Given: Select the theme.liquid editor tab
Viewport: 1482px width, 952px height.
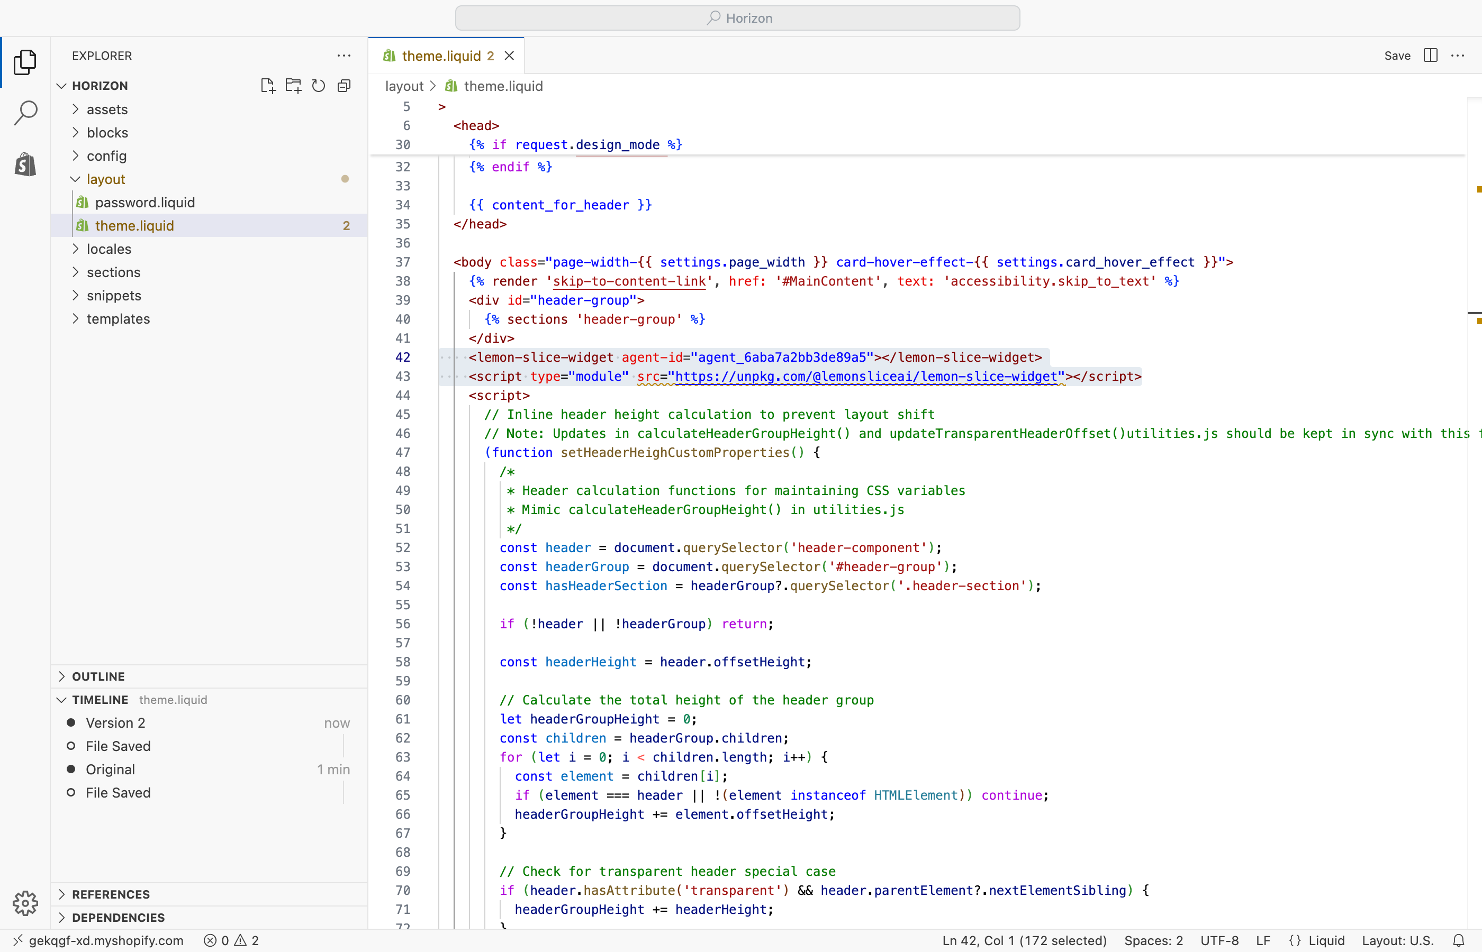Looking at the screenshot, I should [x=440, y=56].
